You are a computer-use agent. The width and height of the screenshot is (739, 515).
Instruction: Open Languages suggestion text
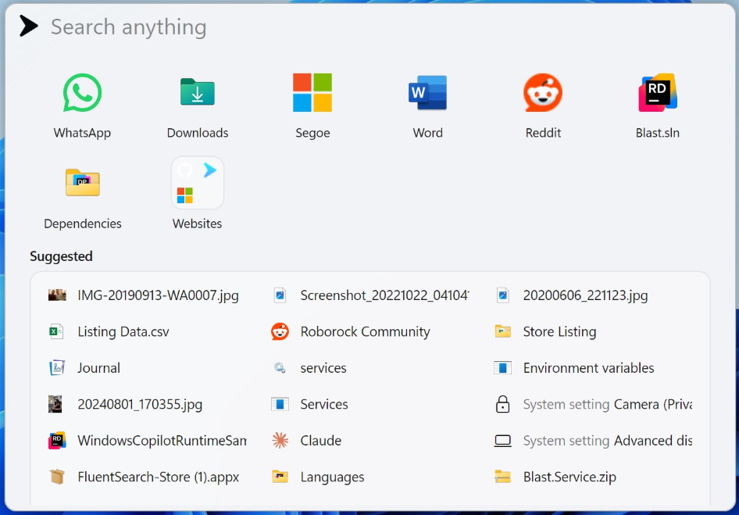click(x=332, y=477)
